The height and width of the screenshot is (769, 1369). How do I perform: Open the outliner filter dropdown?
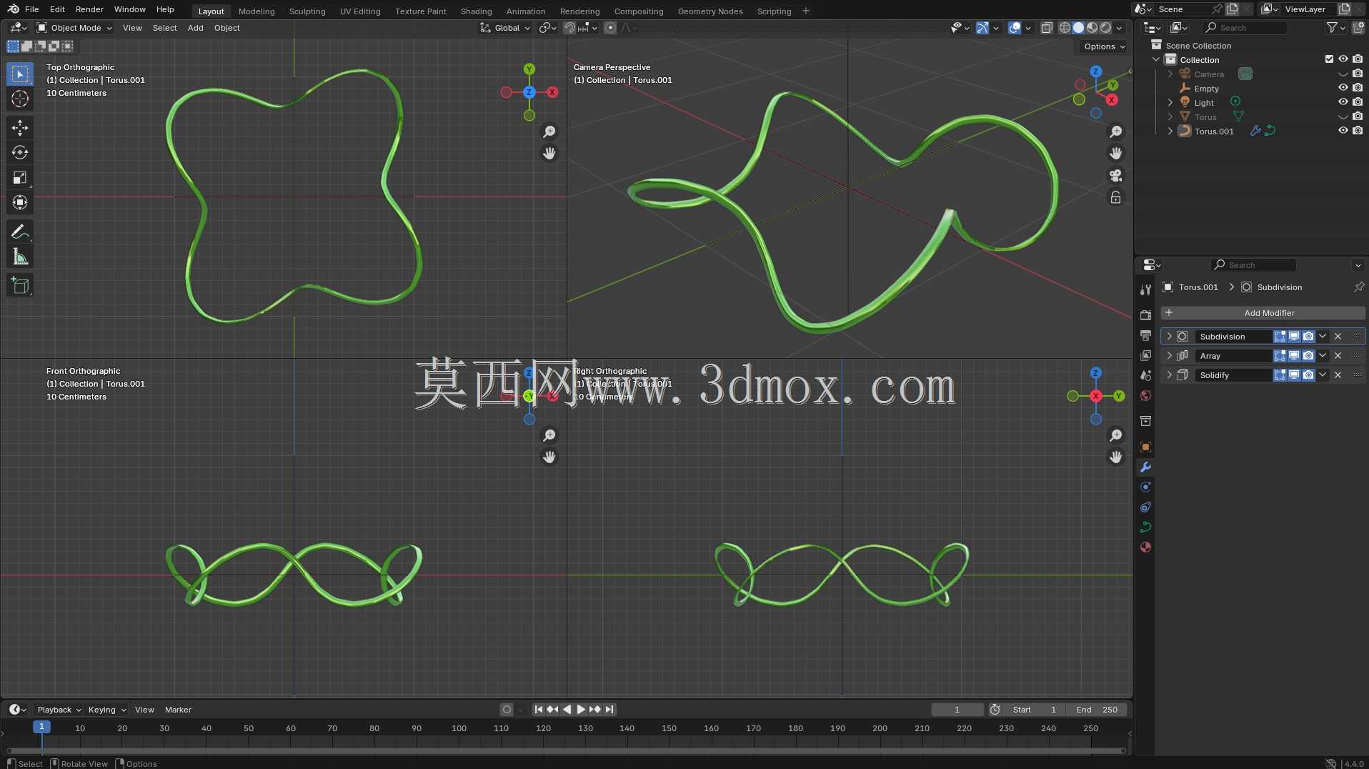point(1336,28)
